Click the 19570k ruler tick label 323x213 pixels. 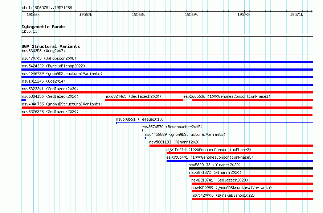coord(244,14)
